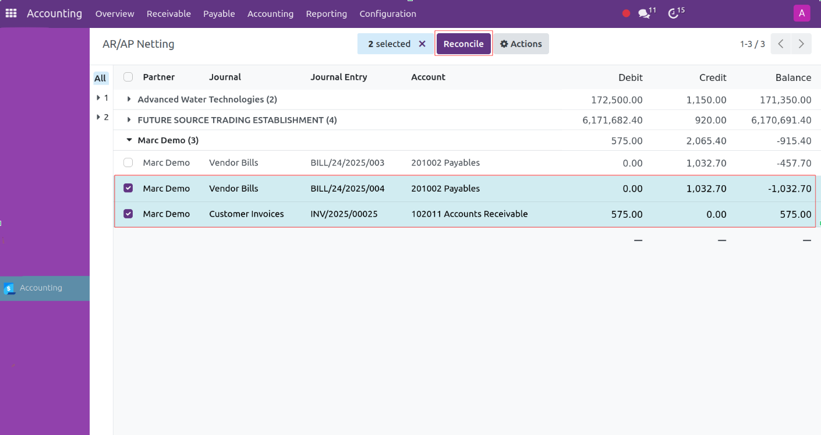
Task: Open the user avatar menu
Action: click(802, 13)
